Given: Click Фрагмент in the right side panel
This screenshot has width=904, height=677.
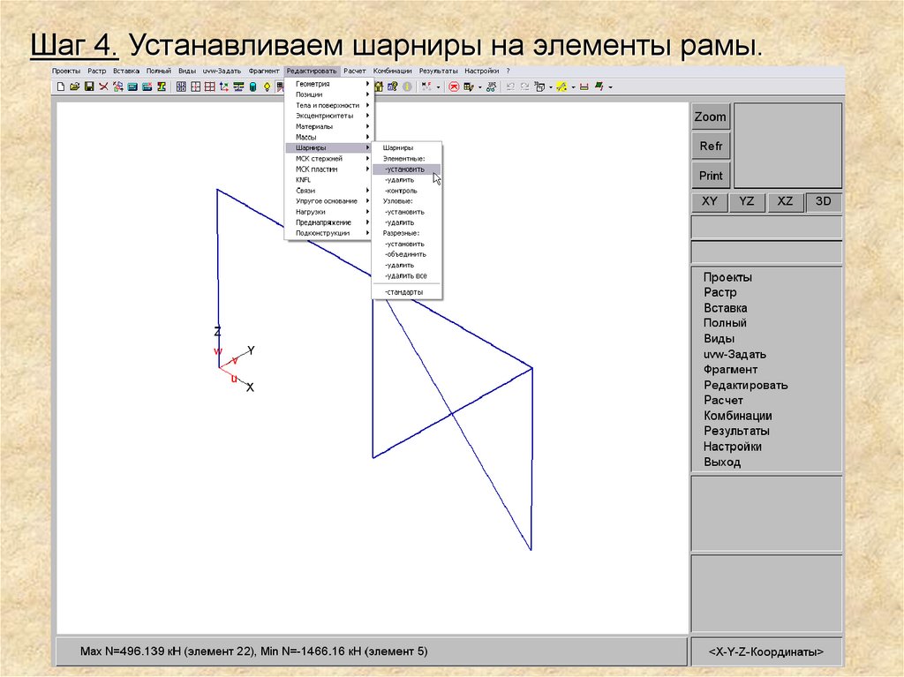Looking at the screenshot, I should 730,370.
